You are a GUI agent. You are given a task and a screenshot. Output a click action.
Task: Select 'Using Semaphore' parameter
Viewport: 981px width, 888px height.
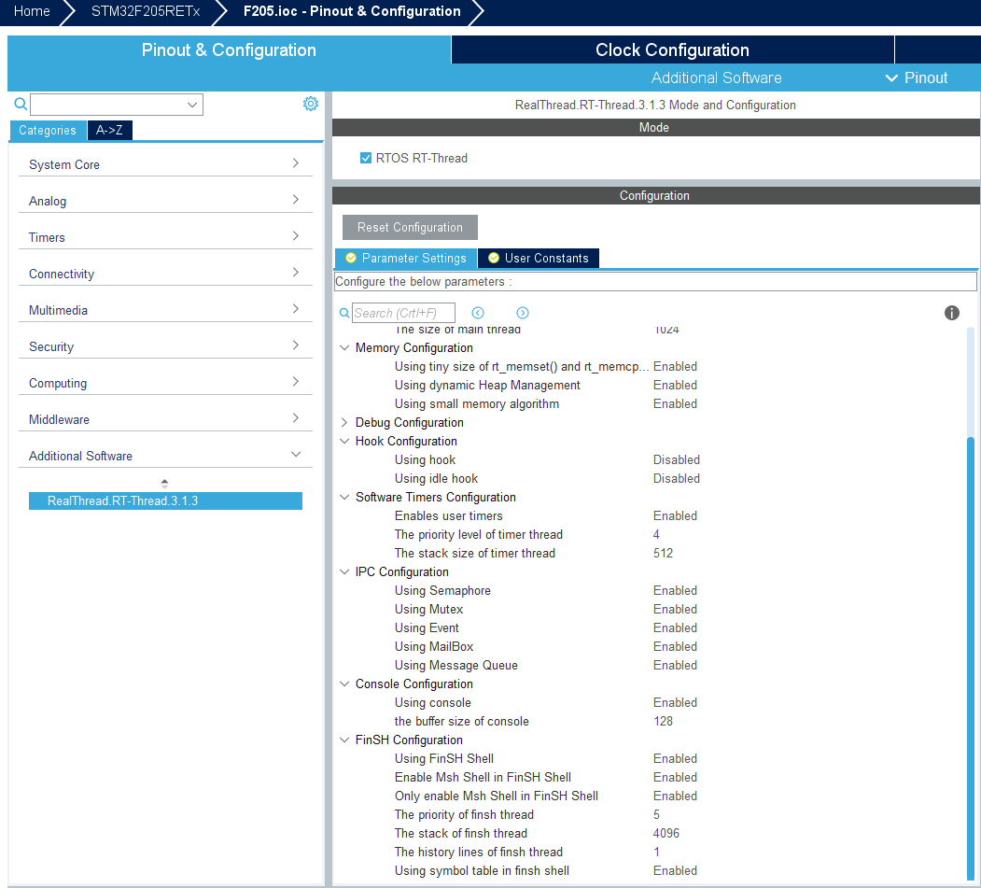point(442,591)
